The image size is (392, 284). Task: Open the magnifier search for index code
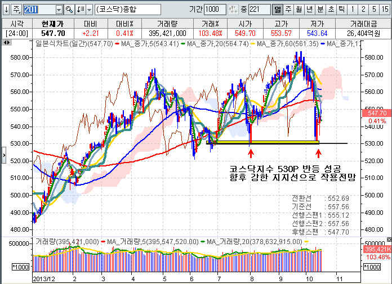click(x=69, y=10)
